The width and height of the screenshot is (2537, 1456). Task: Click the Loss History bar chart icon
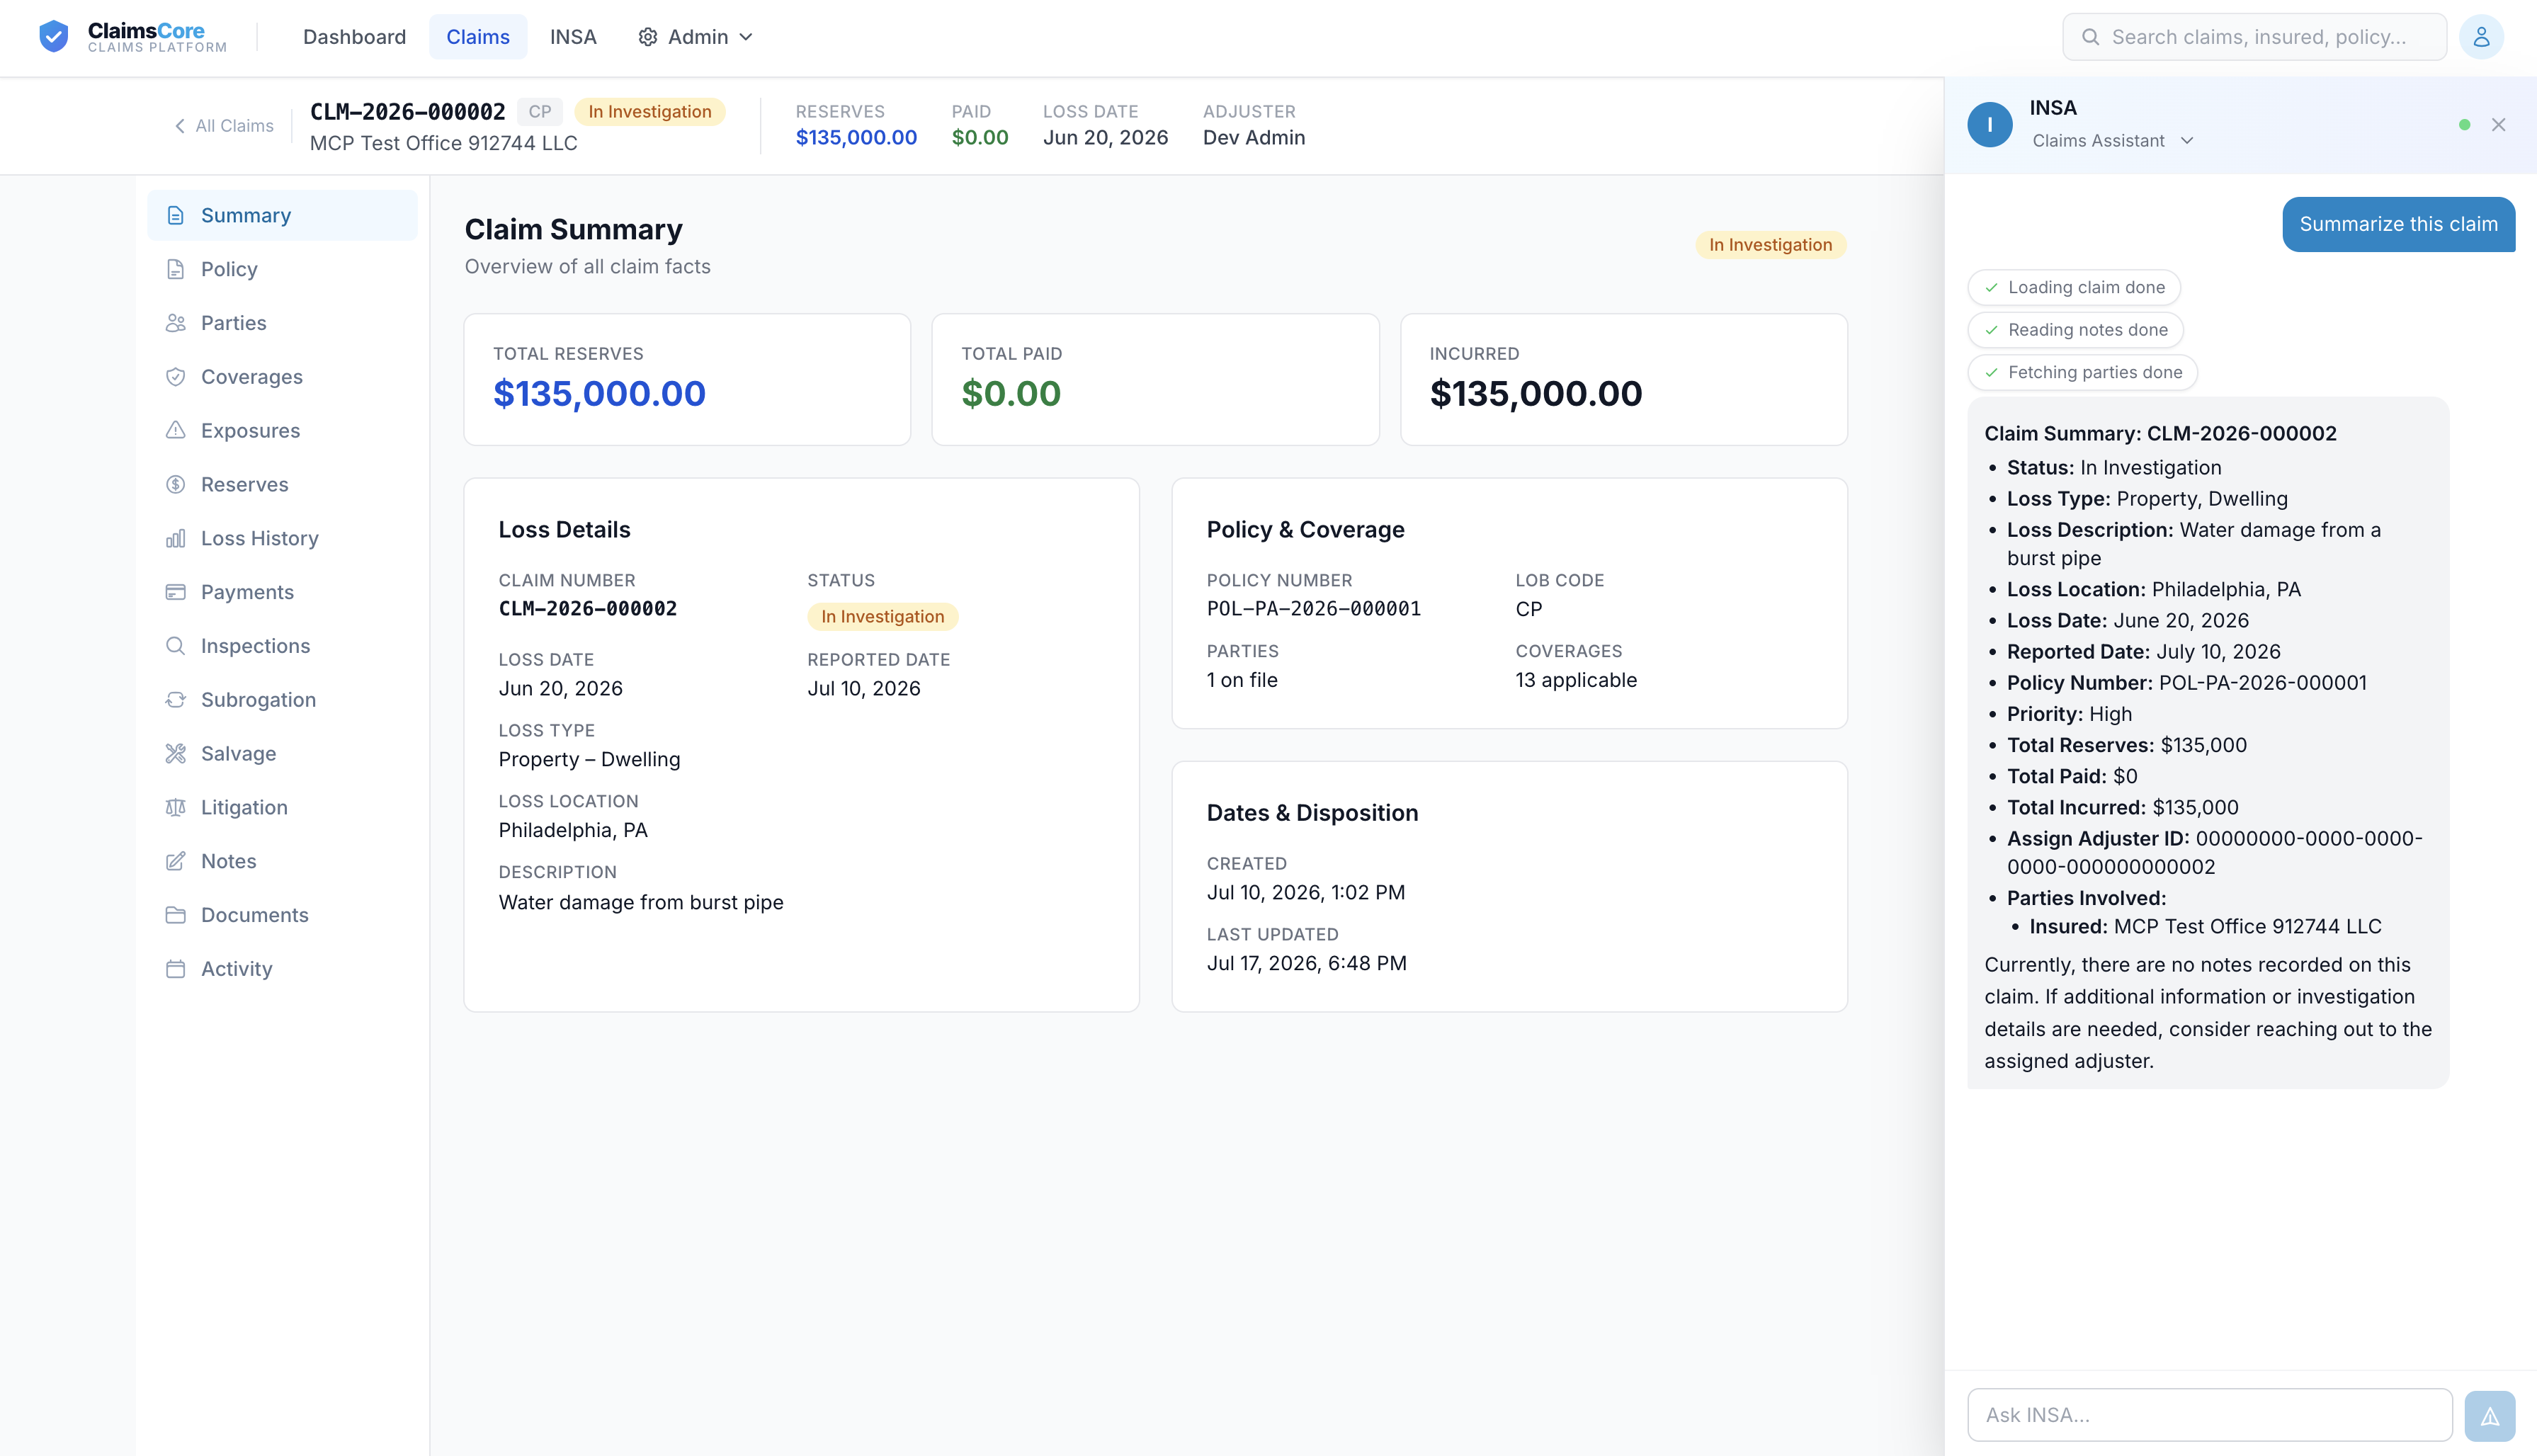(x=176, y=539)
